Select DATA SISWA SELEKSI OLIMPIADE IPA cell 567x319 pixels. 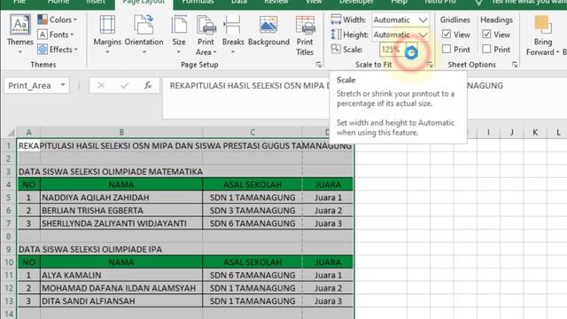(90, 250)
